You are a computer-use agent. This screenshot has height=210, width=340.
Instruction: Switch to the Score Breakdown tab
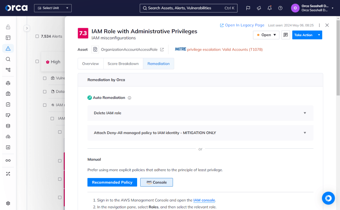pyautogui.click(x=123, y=64)
